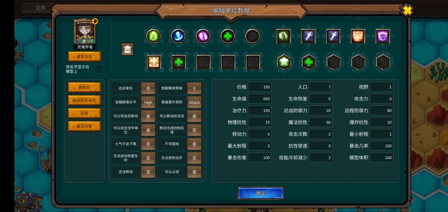
Task: Toggle the 无法移动 value 否
Action: [148, 172]
